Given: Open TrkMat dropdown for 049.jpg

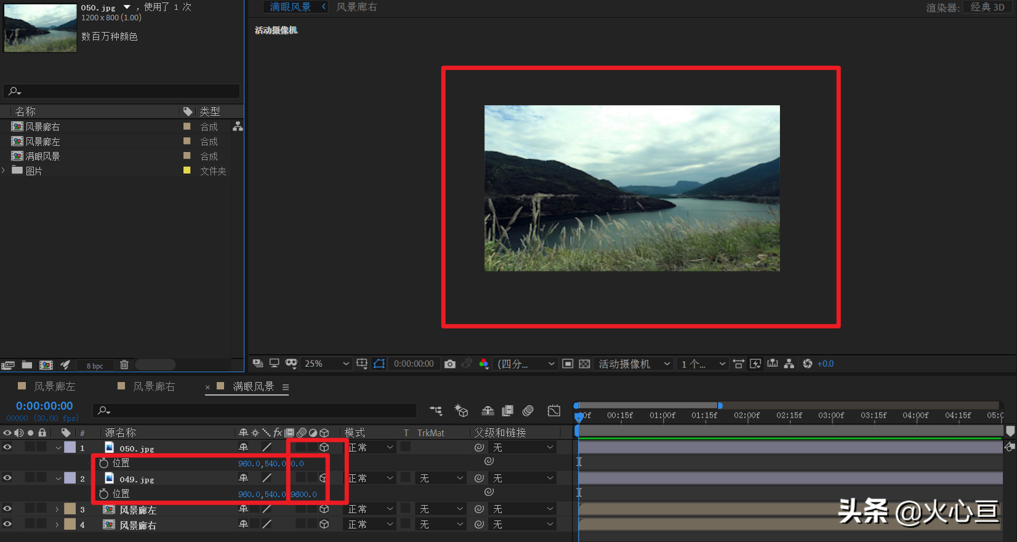Looking at the screenshot, I should tap(441, 478).
